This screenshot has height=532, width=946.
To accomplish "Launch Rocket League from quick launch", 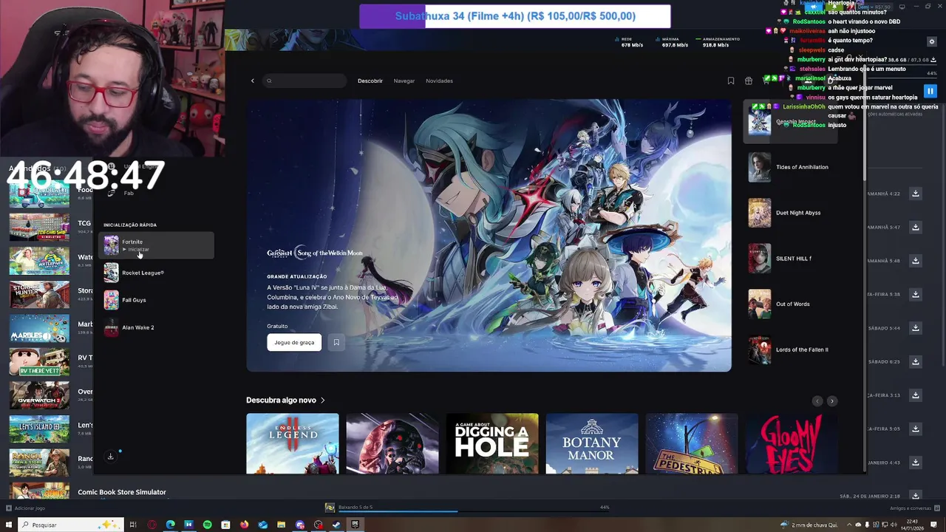I will pyautogui.click(x=156, y=273).
